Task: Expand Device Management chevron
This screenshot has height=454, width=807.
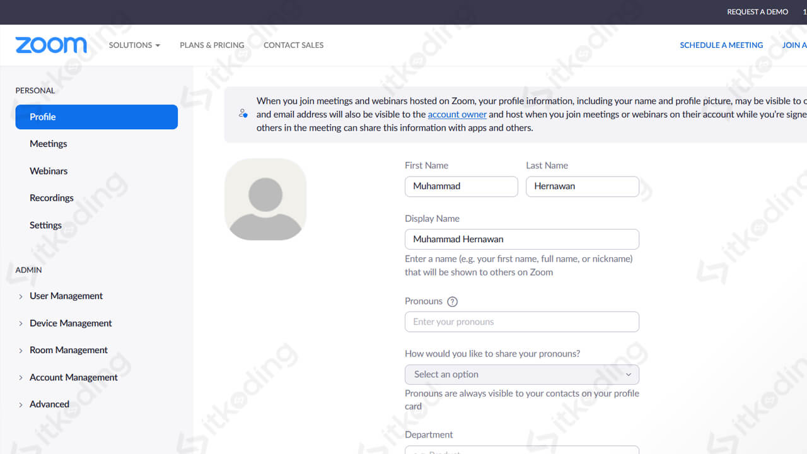Action: 21,323
